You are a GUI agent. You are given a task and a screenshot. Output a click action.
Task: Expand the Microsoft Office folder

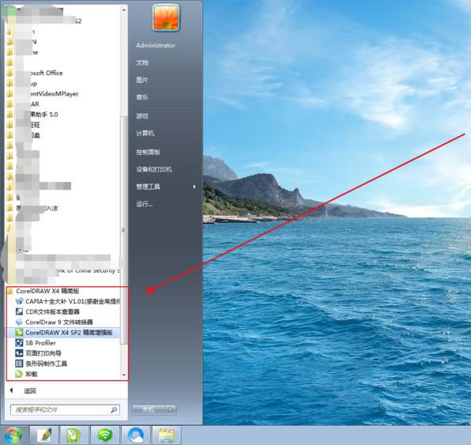35,73
